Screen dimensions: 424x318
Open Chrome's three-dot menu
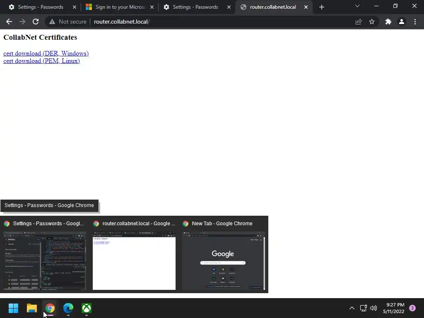pos(415,22)
